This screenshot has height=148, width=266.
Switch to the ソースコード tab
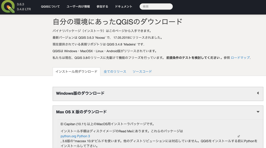[142, 72]
